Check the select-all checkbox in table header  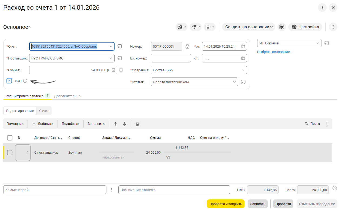tap(10, 138)
